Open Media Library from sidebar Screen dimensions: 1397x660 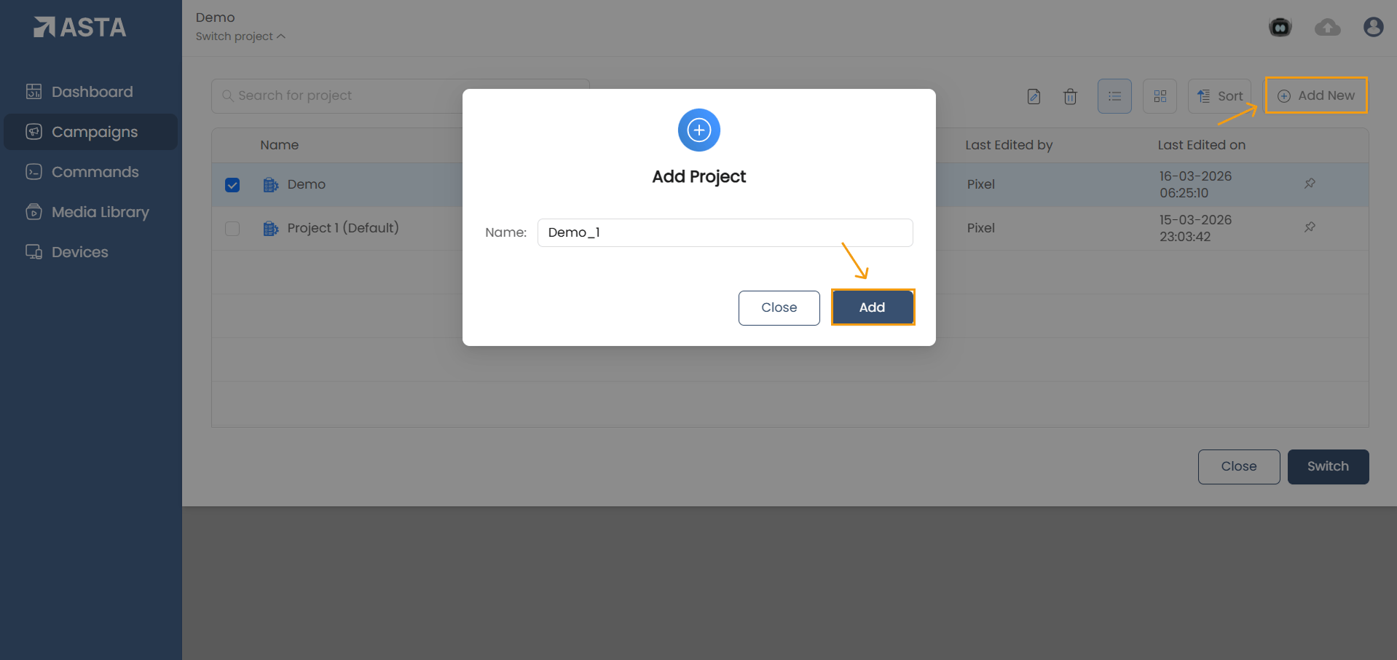click(x=100, y=212)
